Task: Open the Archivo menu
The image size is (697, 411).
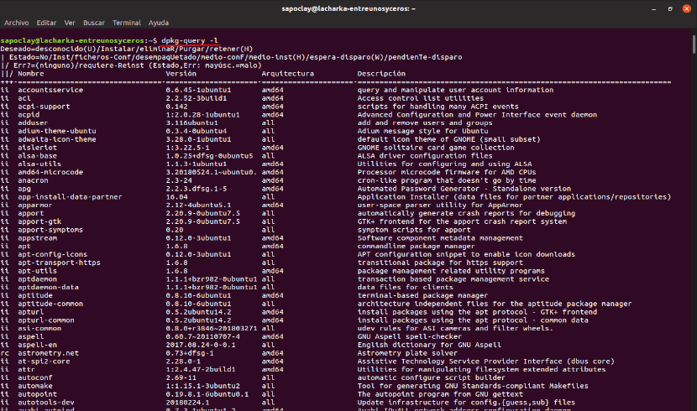Action: click(17, 23)
